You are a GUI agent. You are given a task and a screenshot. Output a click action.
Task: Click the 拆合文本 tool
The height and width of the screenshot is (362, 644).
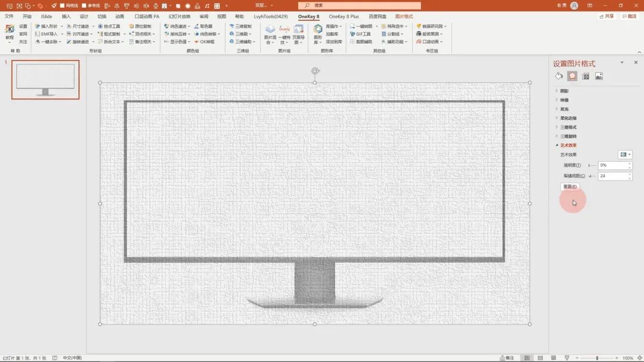point(111,42)
